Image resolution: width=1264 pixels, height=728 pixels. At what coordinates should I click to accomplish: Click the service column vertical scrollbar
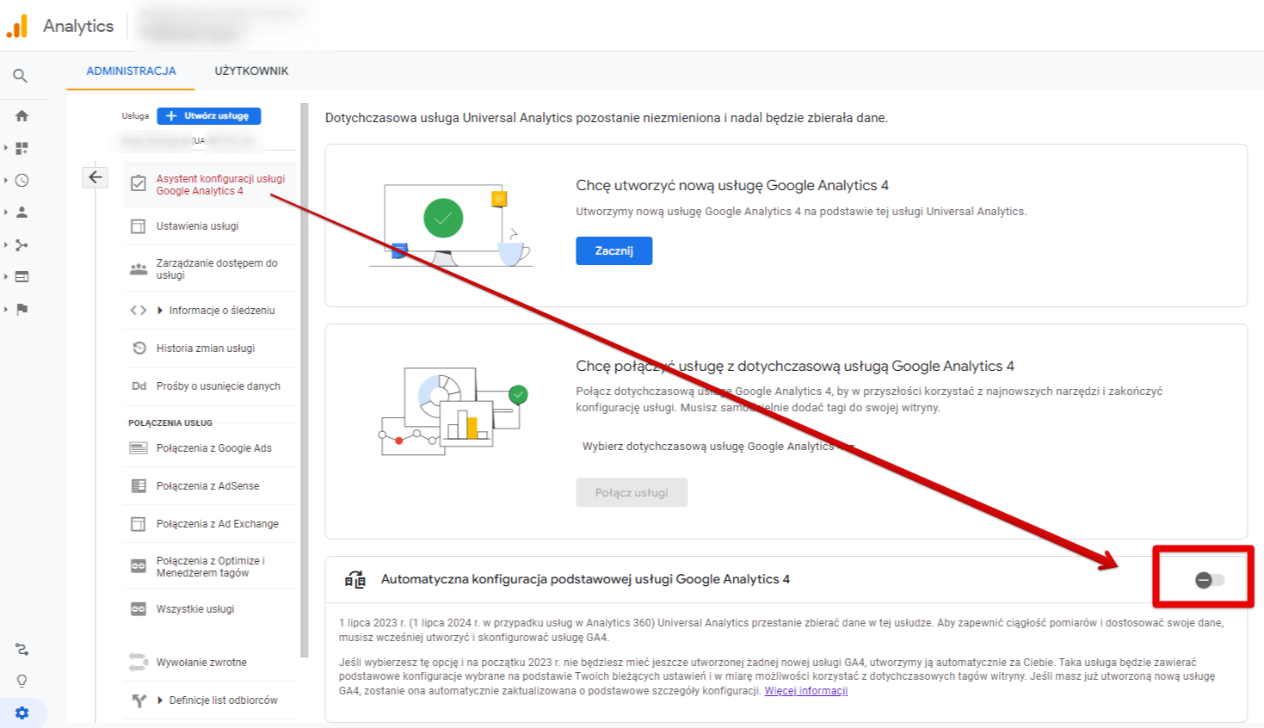point(305,380)
